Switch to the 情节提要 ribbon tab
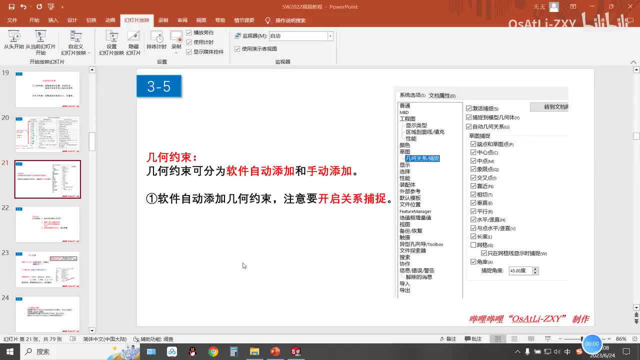640x360 pixels. (244, 20)
